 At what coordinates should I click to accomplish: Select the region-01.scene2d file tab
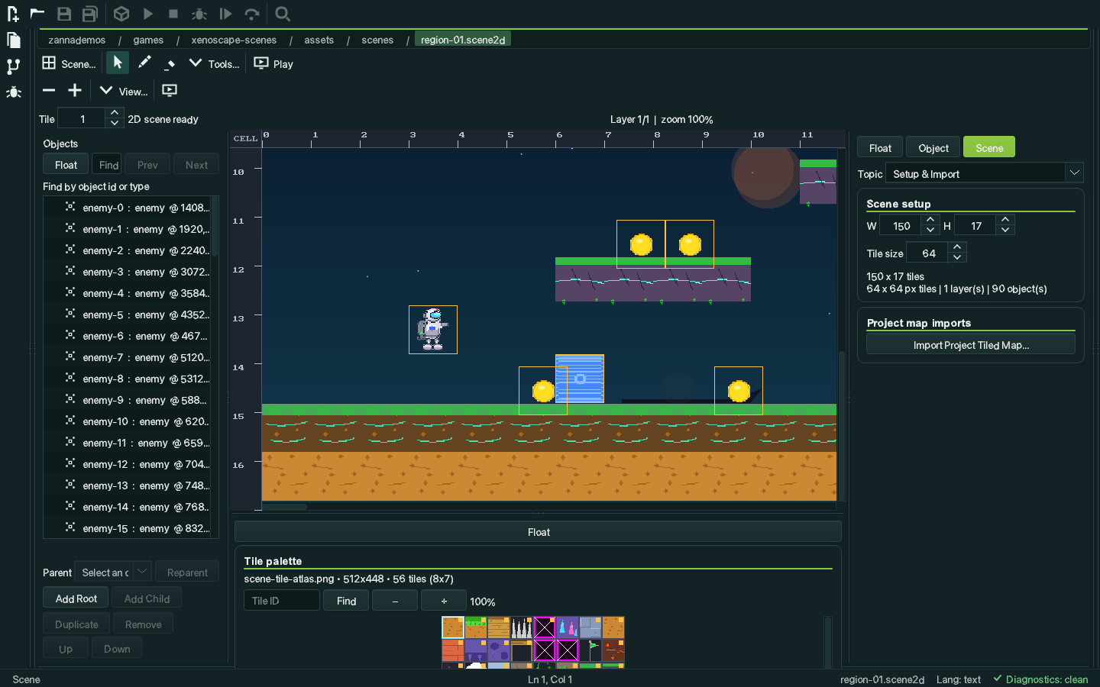[x=463, y=40]
